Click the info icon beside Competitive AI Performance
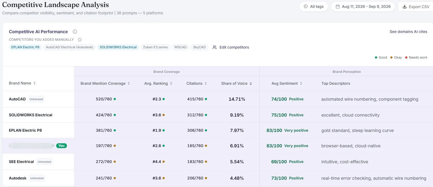 (x=75, y=32)
